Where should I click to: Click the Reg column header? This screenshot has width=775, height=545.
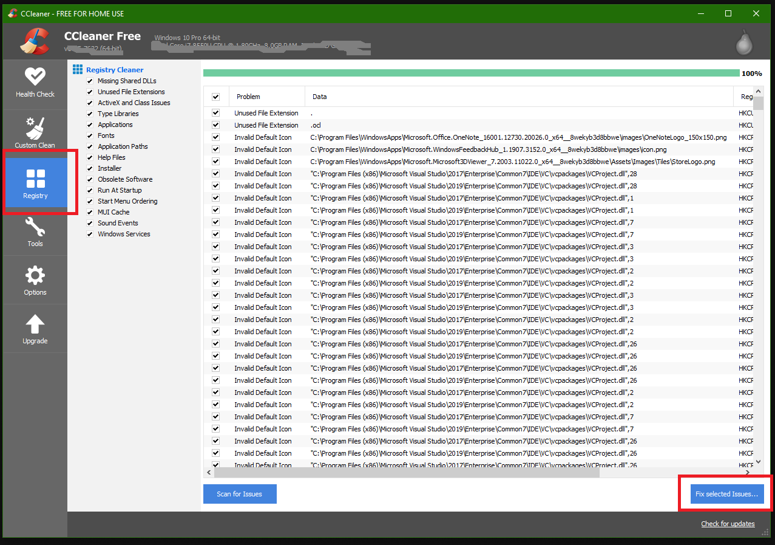click(x=743, y=97)
